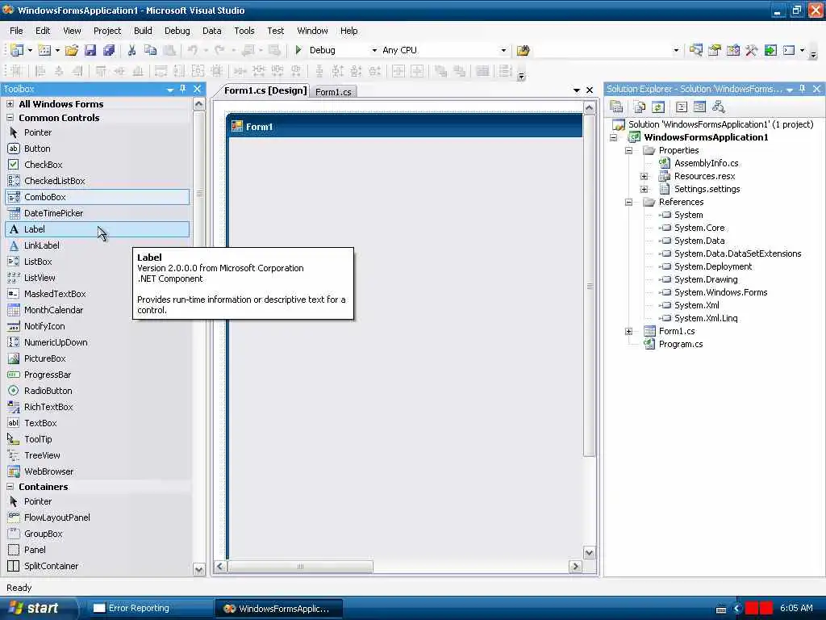Click the WindowsFormsApplic... taskbar button
826x620 pixels.
point(278,609)
